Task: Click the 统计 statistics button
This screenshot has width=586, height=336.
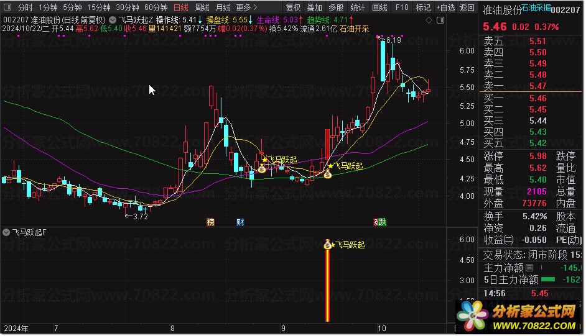Action: (358, 7)
